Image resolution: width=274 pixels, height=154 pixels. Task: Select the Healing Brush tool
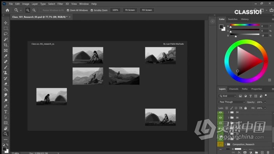[x=6, y=62]
